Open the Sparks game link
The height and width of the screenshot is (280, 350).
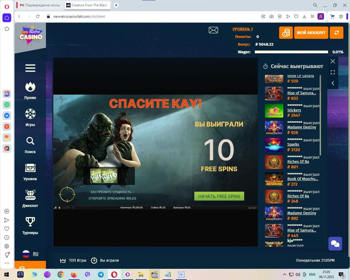pyautogui.click(x=293, y=144)
